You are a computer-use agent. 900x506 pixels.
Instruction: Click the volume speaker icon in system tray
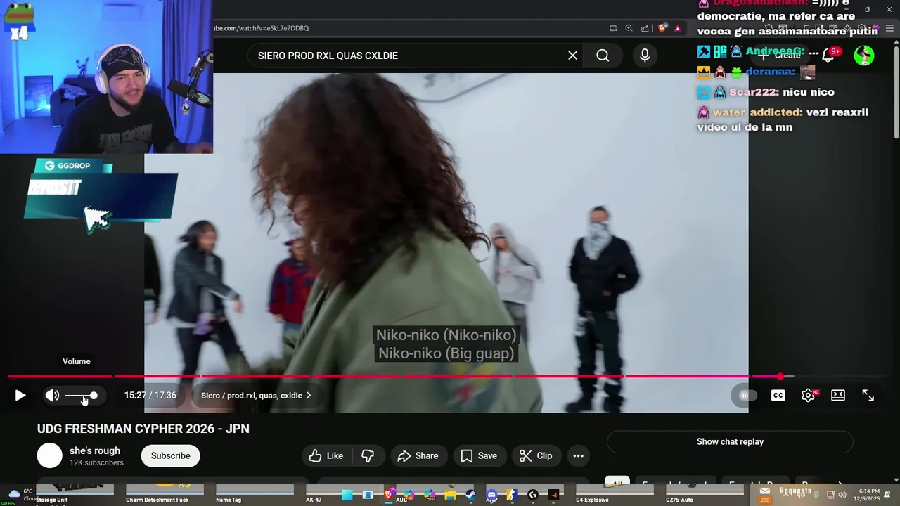(x=842, y=495)
